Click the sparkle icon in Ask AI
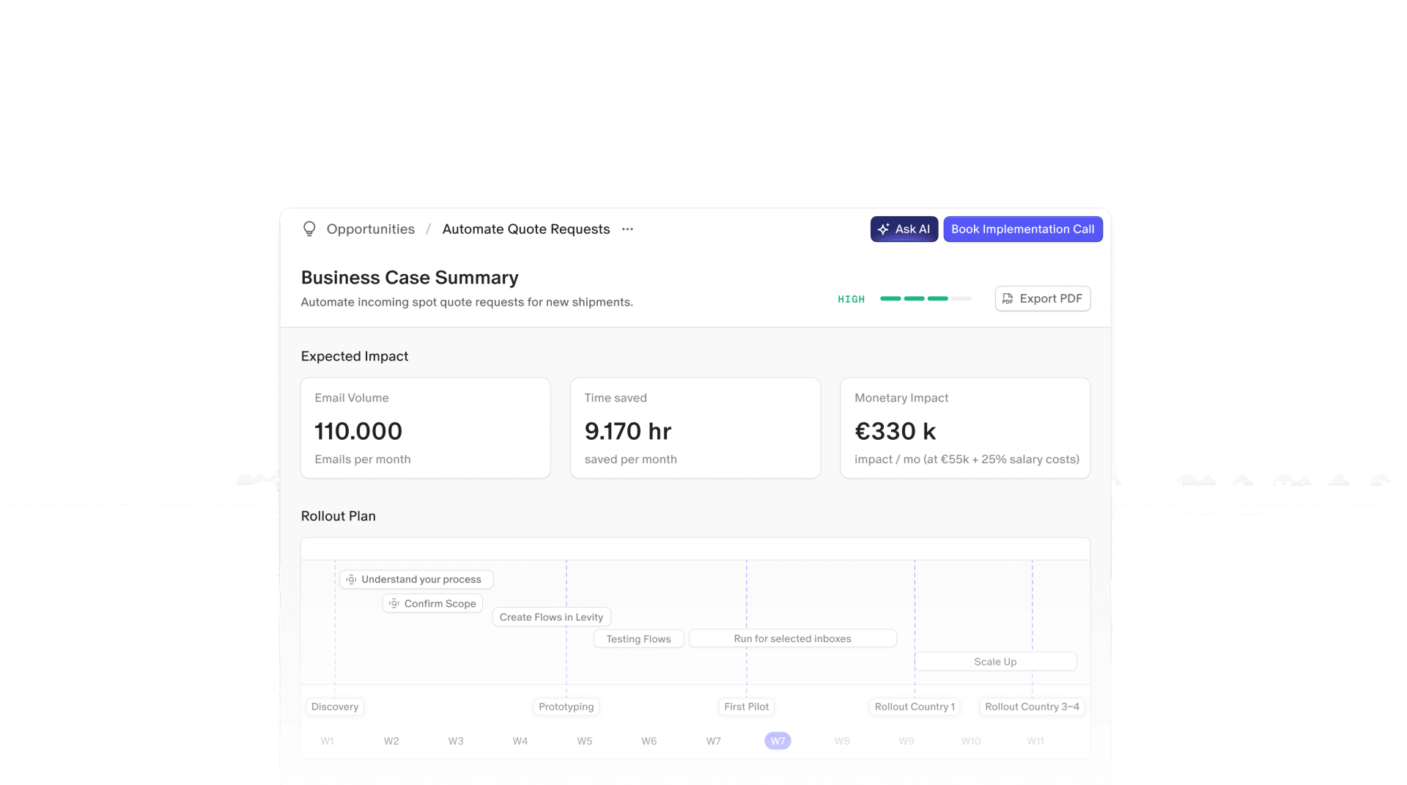This screenshot has width=1407, height=785. [884, 229]
